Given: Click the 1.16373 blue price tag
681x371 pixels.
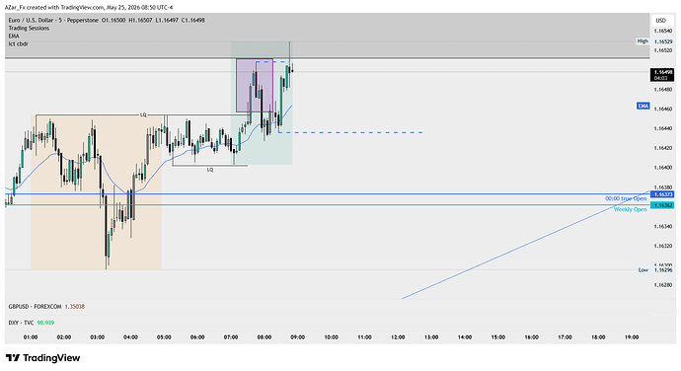Looking at the screenshot, I should (662, 194).
